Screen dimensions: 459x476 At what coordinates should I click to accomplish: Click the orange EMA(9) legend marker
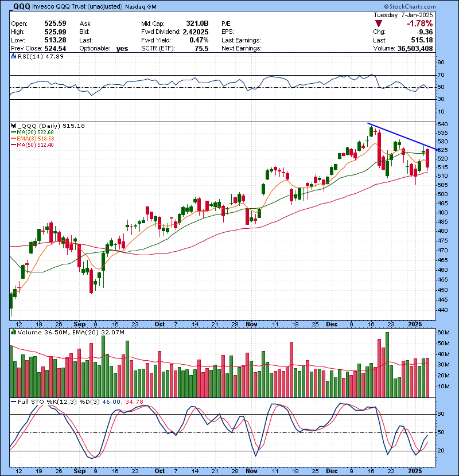[14, 138]
